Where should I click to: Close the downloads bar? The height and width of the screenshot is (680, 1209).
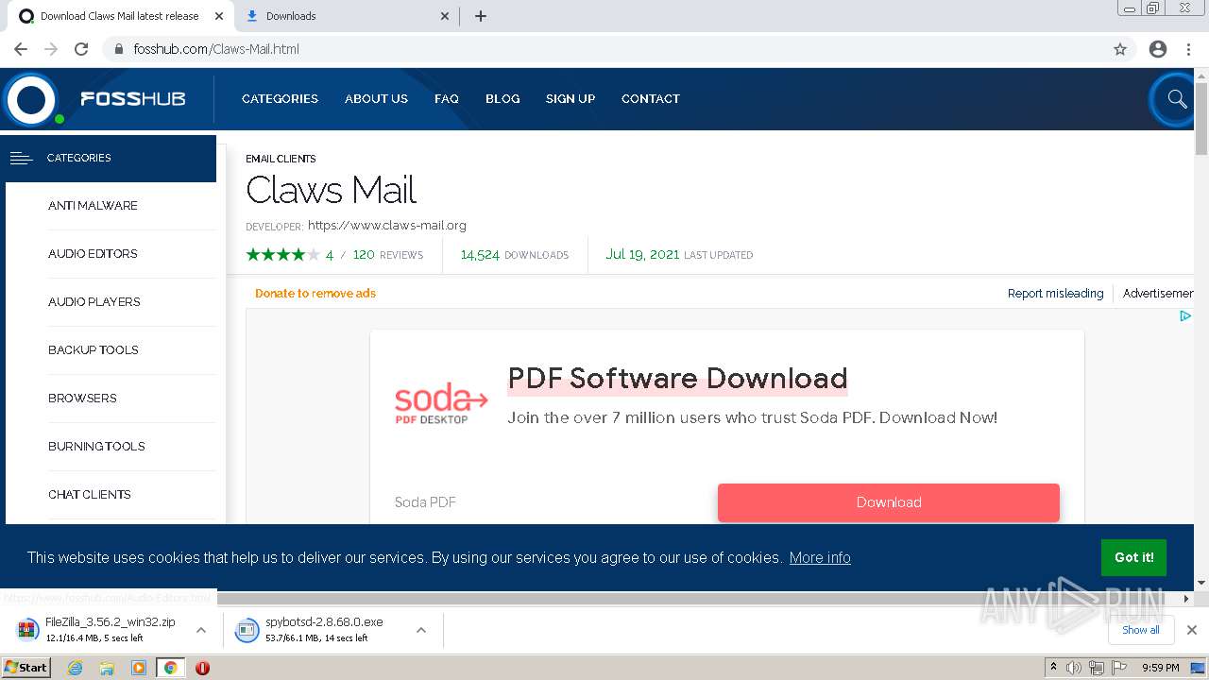[x=1192, y=630]
